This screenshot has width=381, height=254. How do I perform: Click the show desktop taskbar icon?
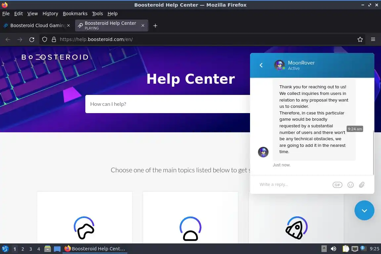click(57, 249)
